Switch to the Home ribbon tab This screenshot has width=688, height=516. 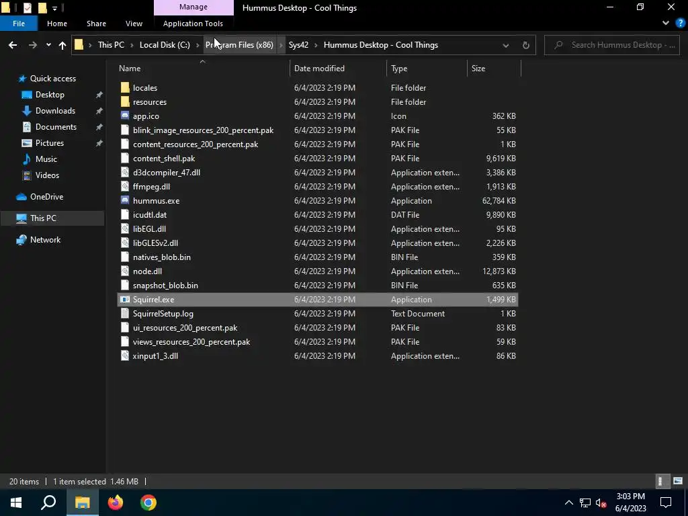(x=57, y=24)
